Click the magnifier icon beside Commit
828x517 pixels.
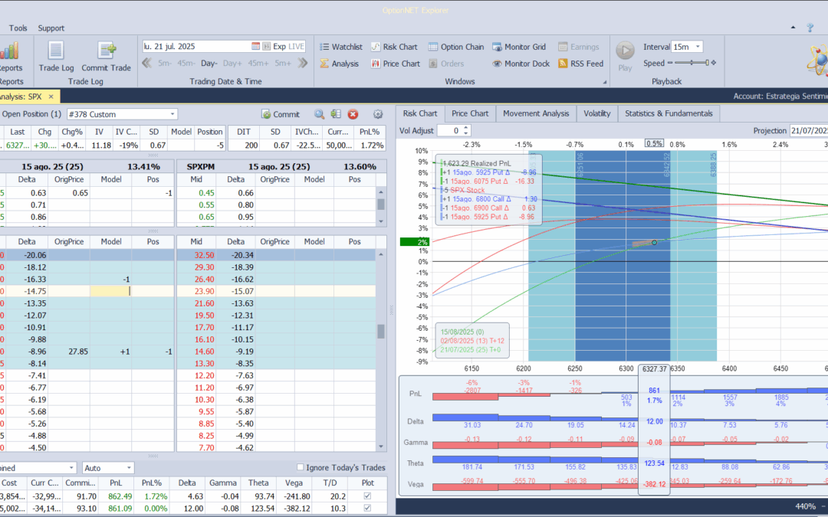click(x=319, y=114)
